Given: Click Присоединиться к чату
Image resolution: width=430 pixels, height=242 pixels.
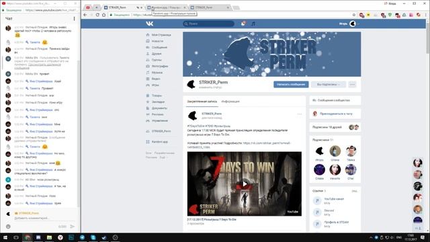Looking at the screenshot, I should pos(335,114).
